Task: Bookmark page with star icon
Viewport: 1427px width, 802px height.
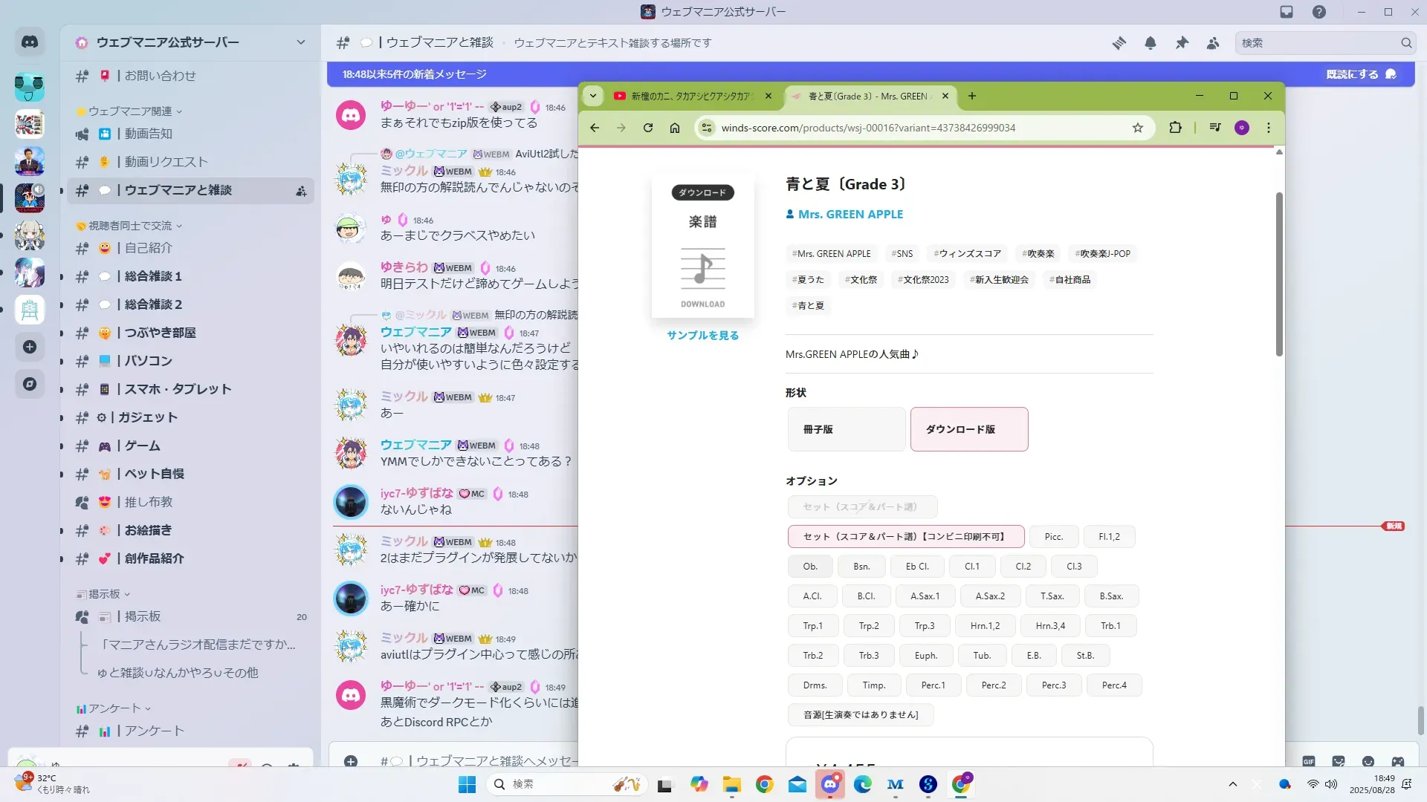Action: click(1137, 128)
